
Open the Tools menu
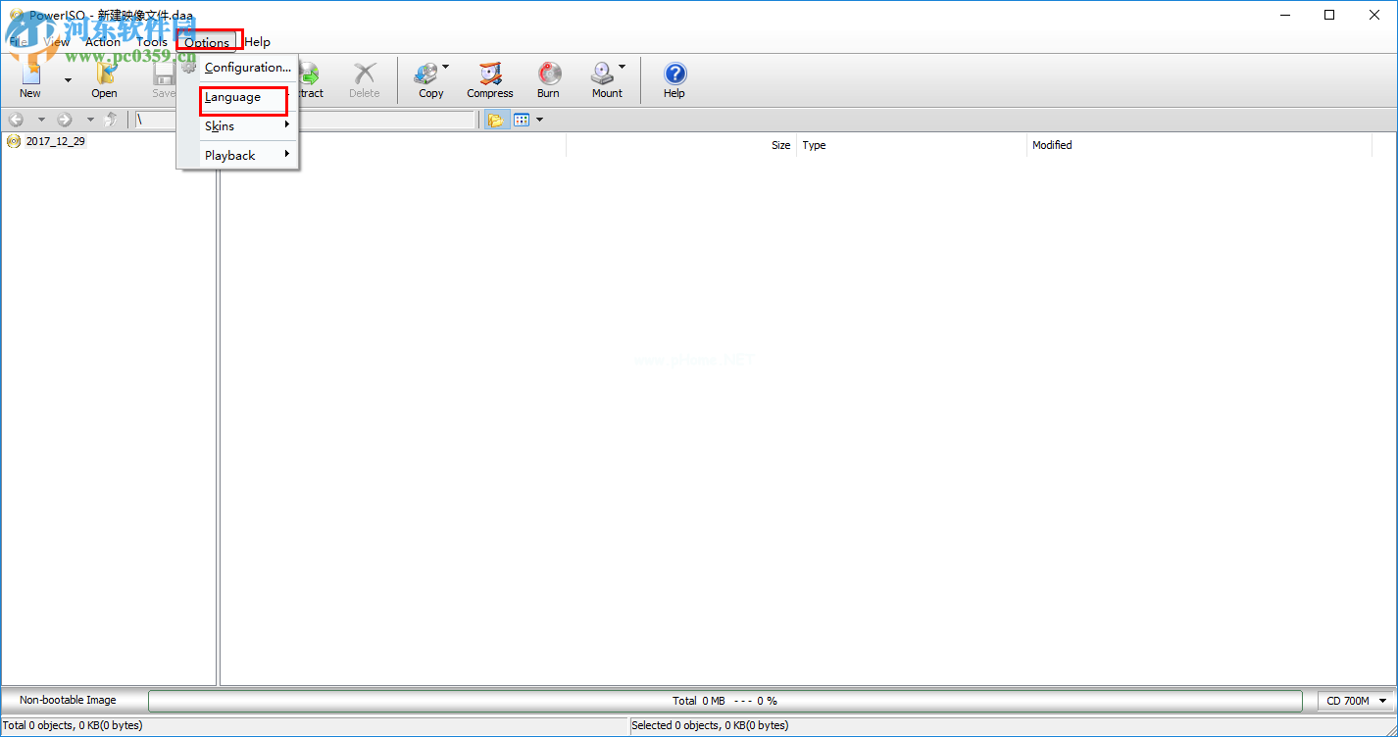152,42
